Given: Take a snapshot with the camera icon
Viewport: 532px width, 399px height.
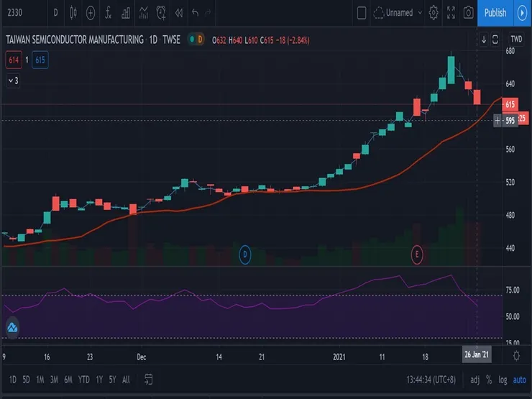Looking at the screenshot, I should click(x=469, y=13).
